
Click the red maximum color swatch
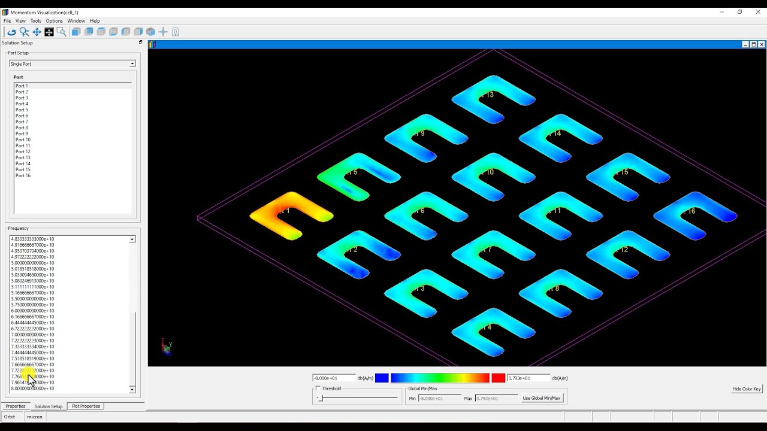(x=498, y=378)
